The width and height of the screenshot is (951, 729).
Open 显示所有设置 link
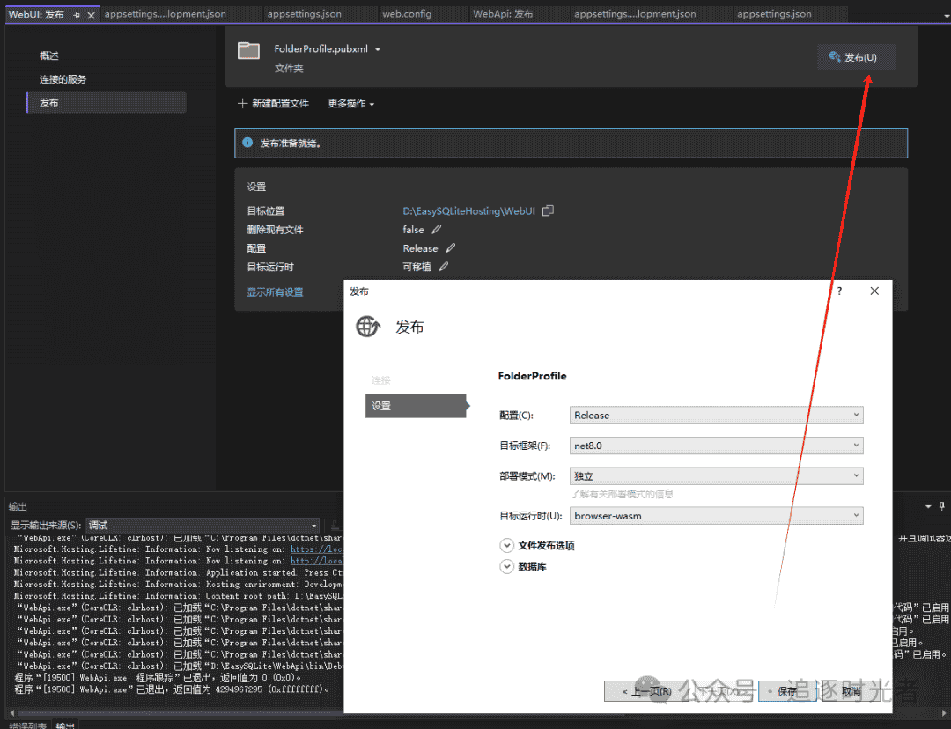(276, 293)
